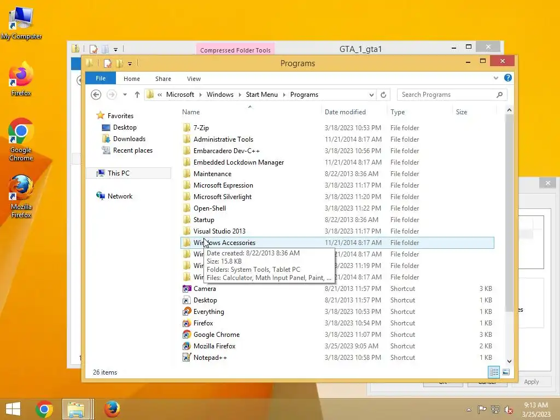Click the New folder quick access icon
This screenshot has height=420, width=560.
[x=119, y=63]
